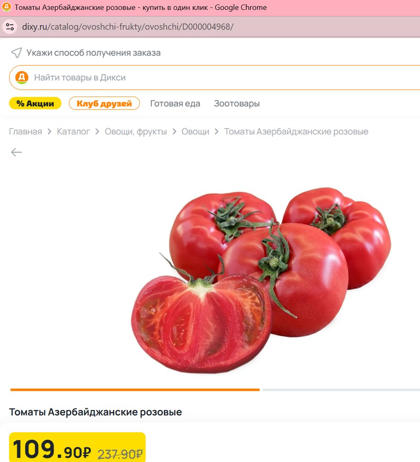Click the chevron after Овощи, фрукты breadcrumb
The image size is (420, 462).
(x=174, y=131)
